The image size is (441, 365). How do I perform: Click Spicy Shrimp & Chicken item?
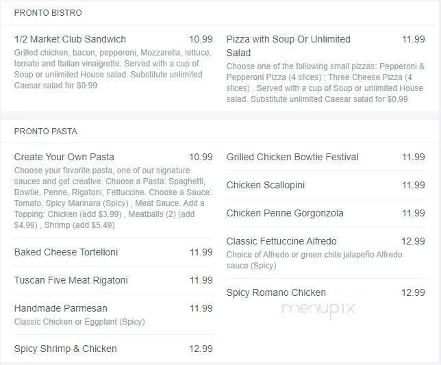[x=65, y=349]
